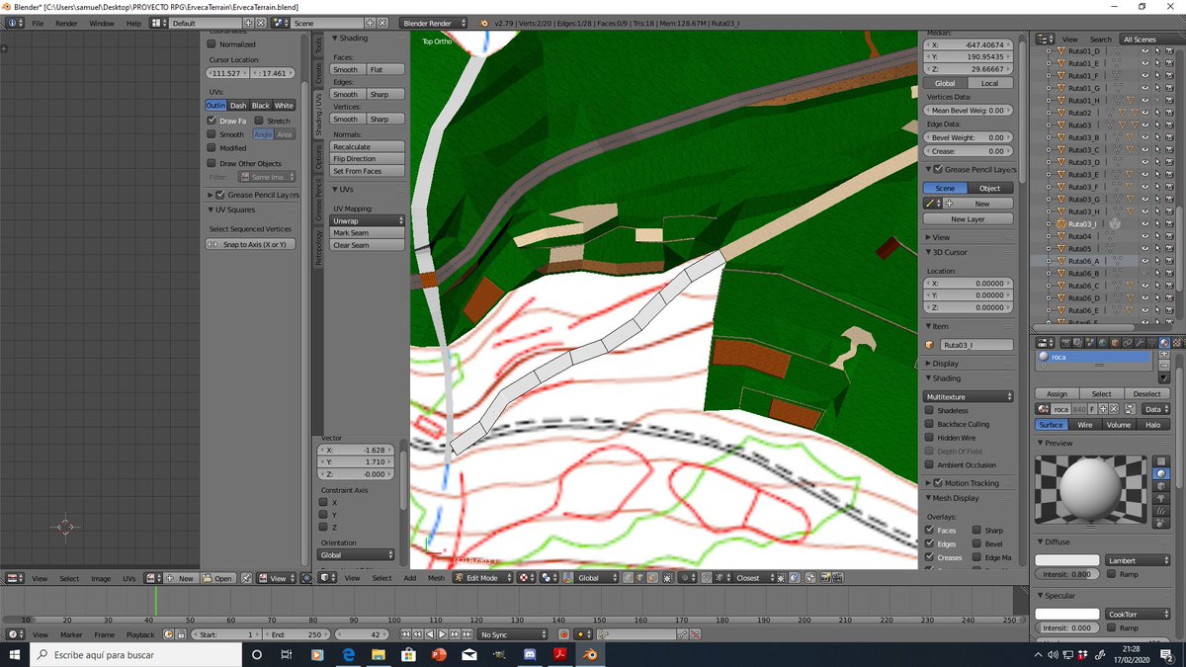Image resolution: width=1186 pixels, height=667 pixels.
Task: Open the Lambert diffuse shader dropdown
Action: coord(1138,560)
